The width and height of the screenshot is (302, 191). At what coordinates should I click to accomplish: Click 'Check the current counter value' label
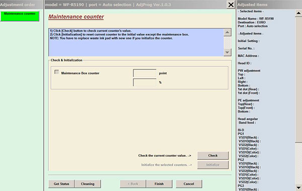click(165, 155)
